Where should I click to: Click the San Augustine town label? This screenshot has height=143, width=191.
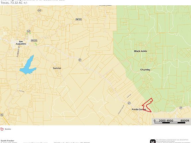pyautogui.click(x=21, y=43)
